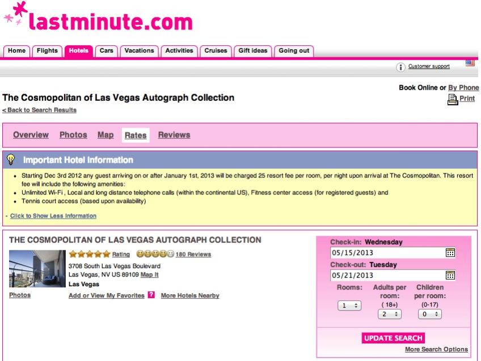Click the favorites help question mark icon
The width and height of the screenshot is (481, 361).
click(x=151, y=295)
